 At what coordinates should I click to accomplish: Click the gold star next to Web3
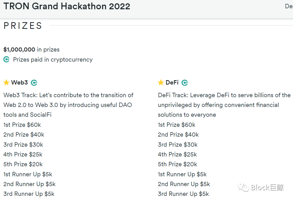pos(7,82)
